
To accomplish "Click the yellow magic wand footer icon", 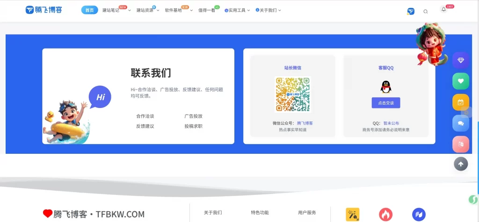I will click(x=353, y=215).
